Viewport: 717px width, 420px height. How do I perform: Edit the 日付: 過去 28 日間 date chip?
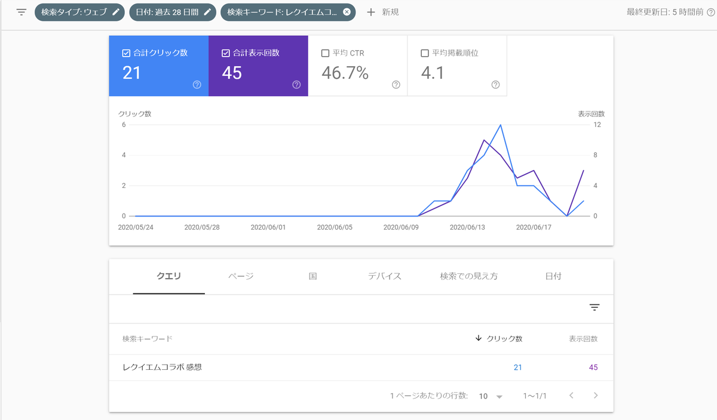[173, 12]
